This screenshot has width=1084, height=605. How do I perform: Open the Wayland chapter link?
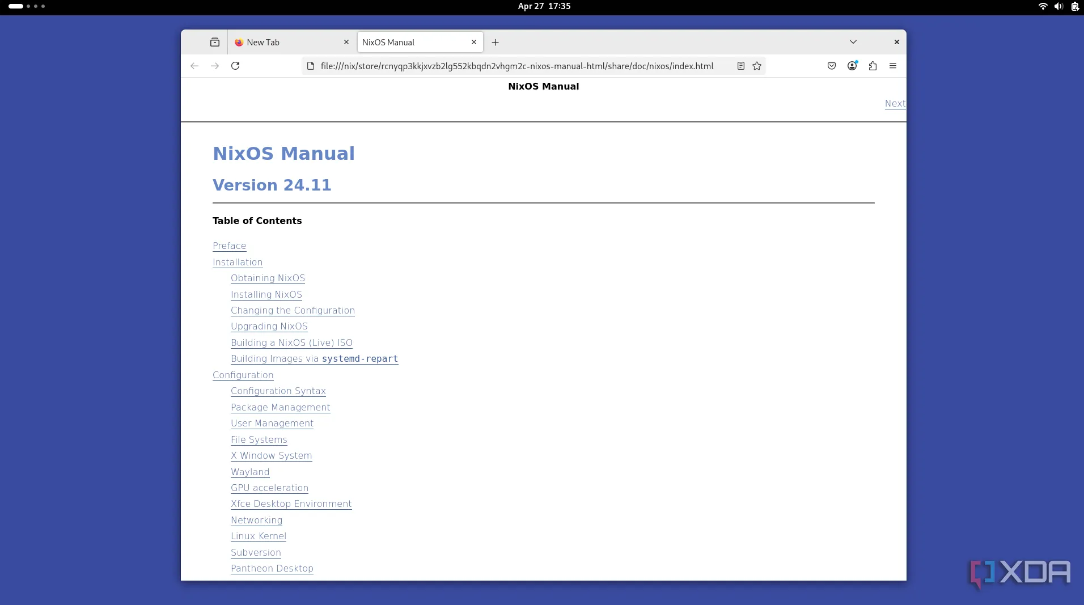[x=249, y=472]
